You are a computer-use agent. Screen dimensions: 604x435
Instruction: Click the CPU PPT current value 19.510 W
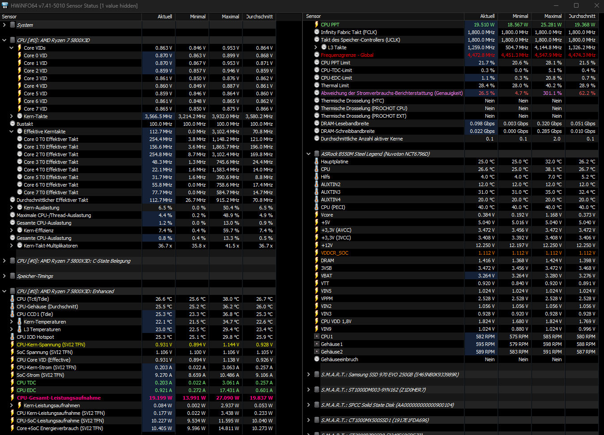pos(484,25)
